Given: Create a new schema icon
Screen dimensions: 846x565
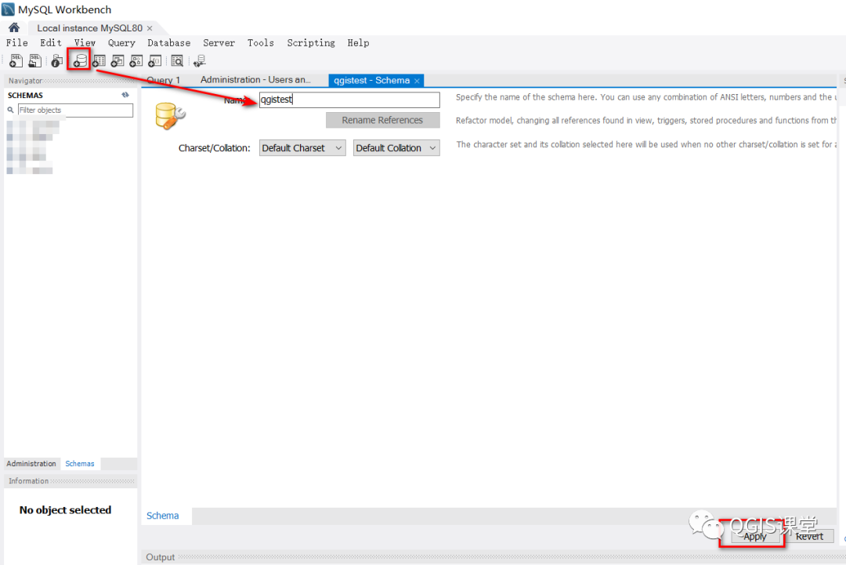Looking at the screenshot, I should click(x=79, y=61).
